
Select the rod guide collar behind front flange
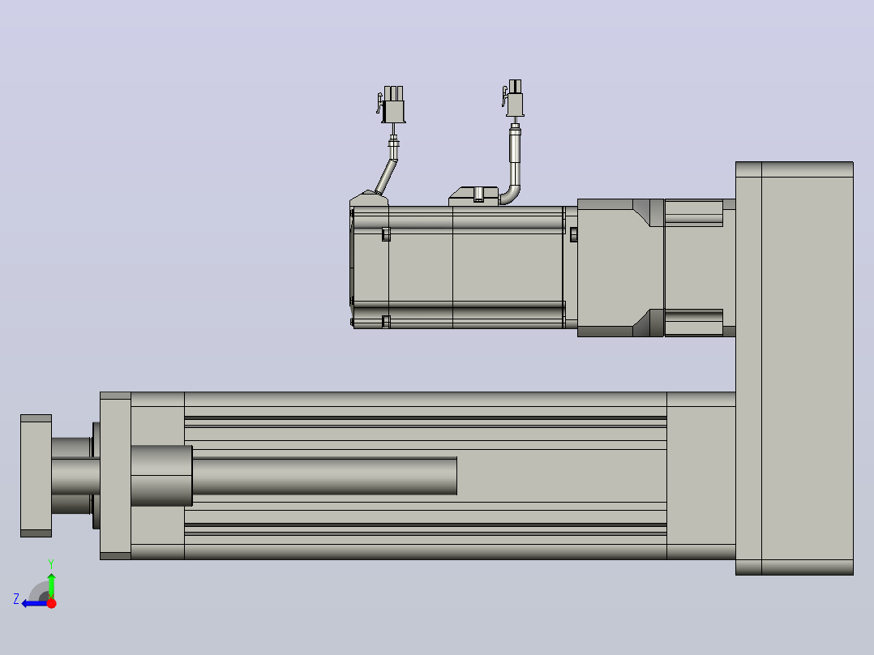[161, 476]
